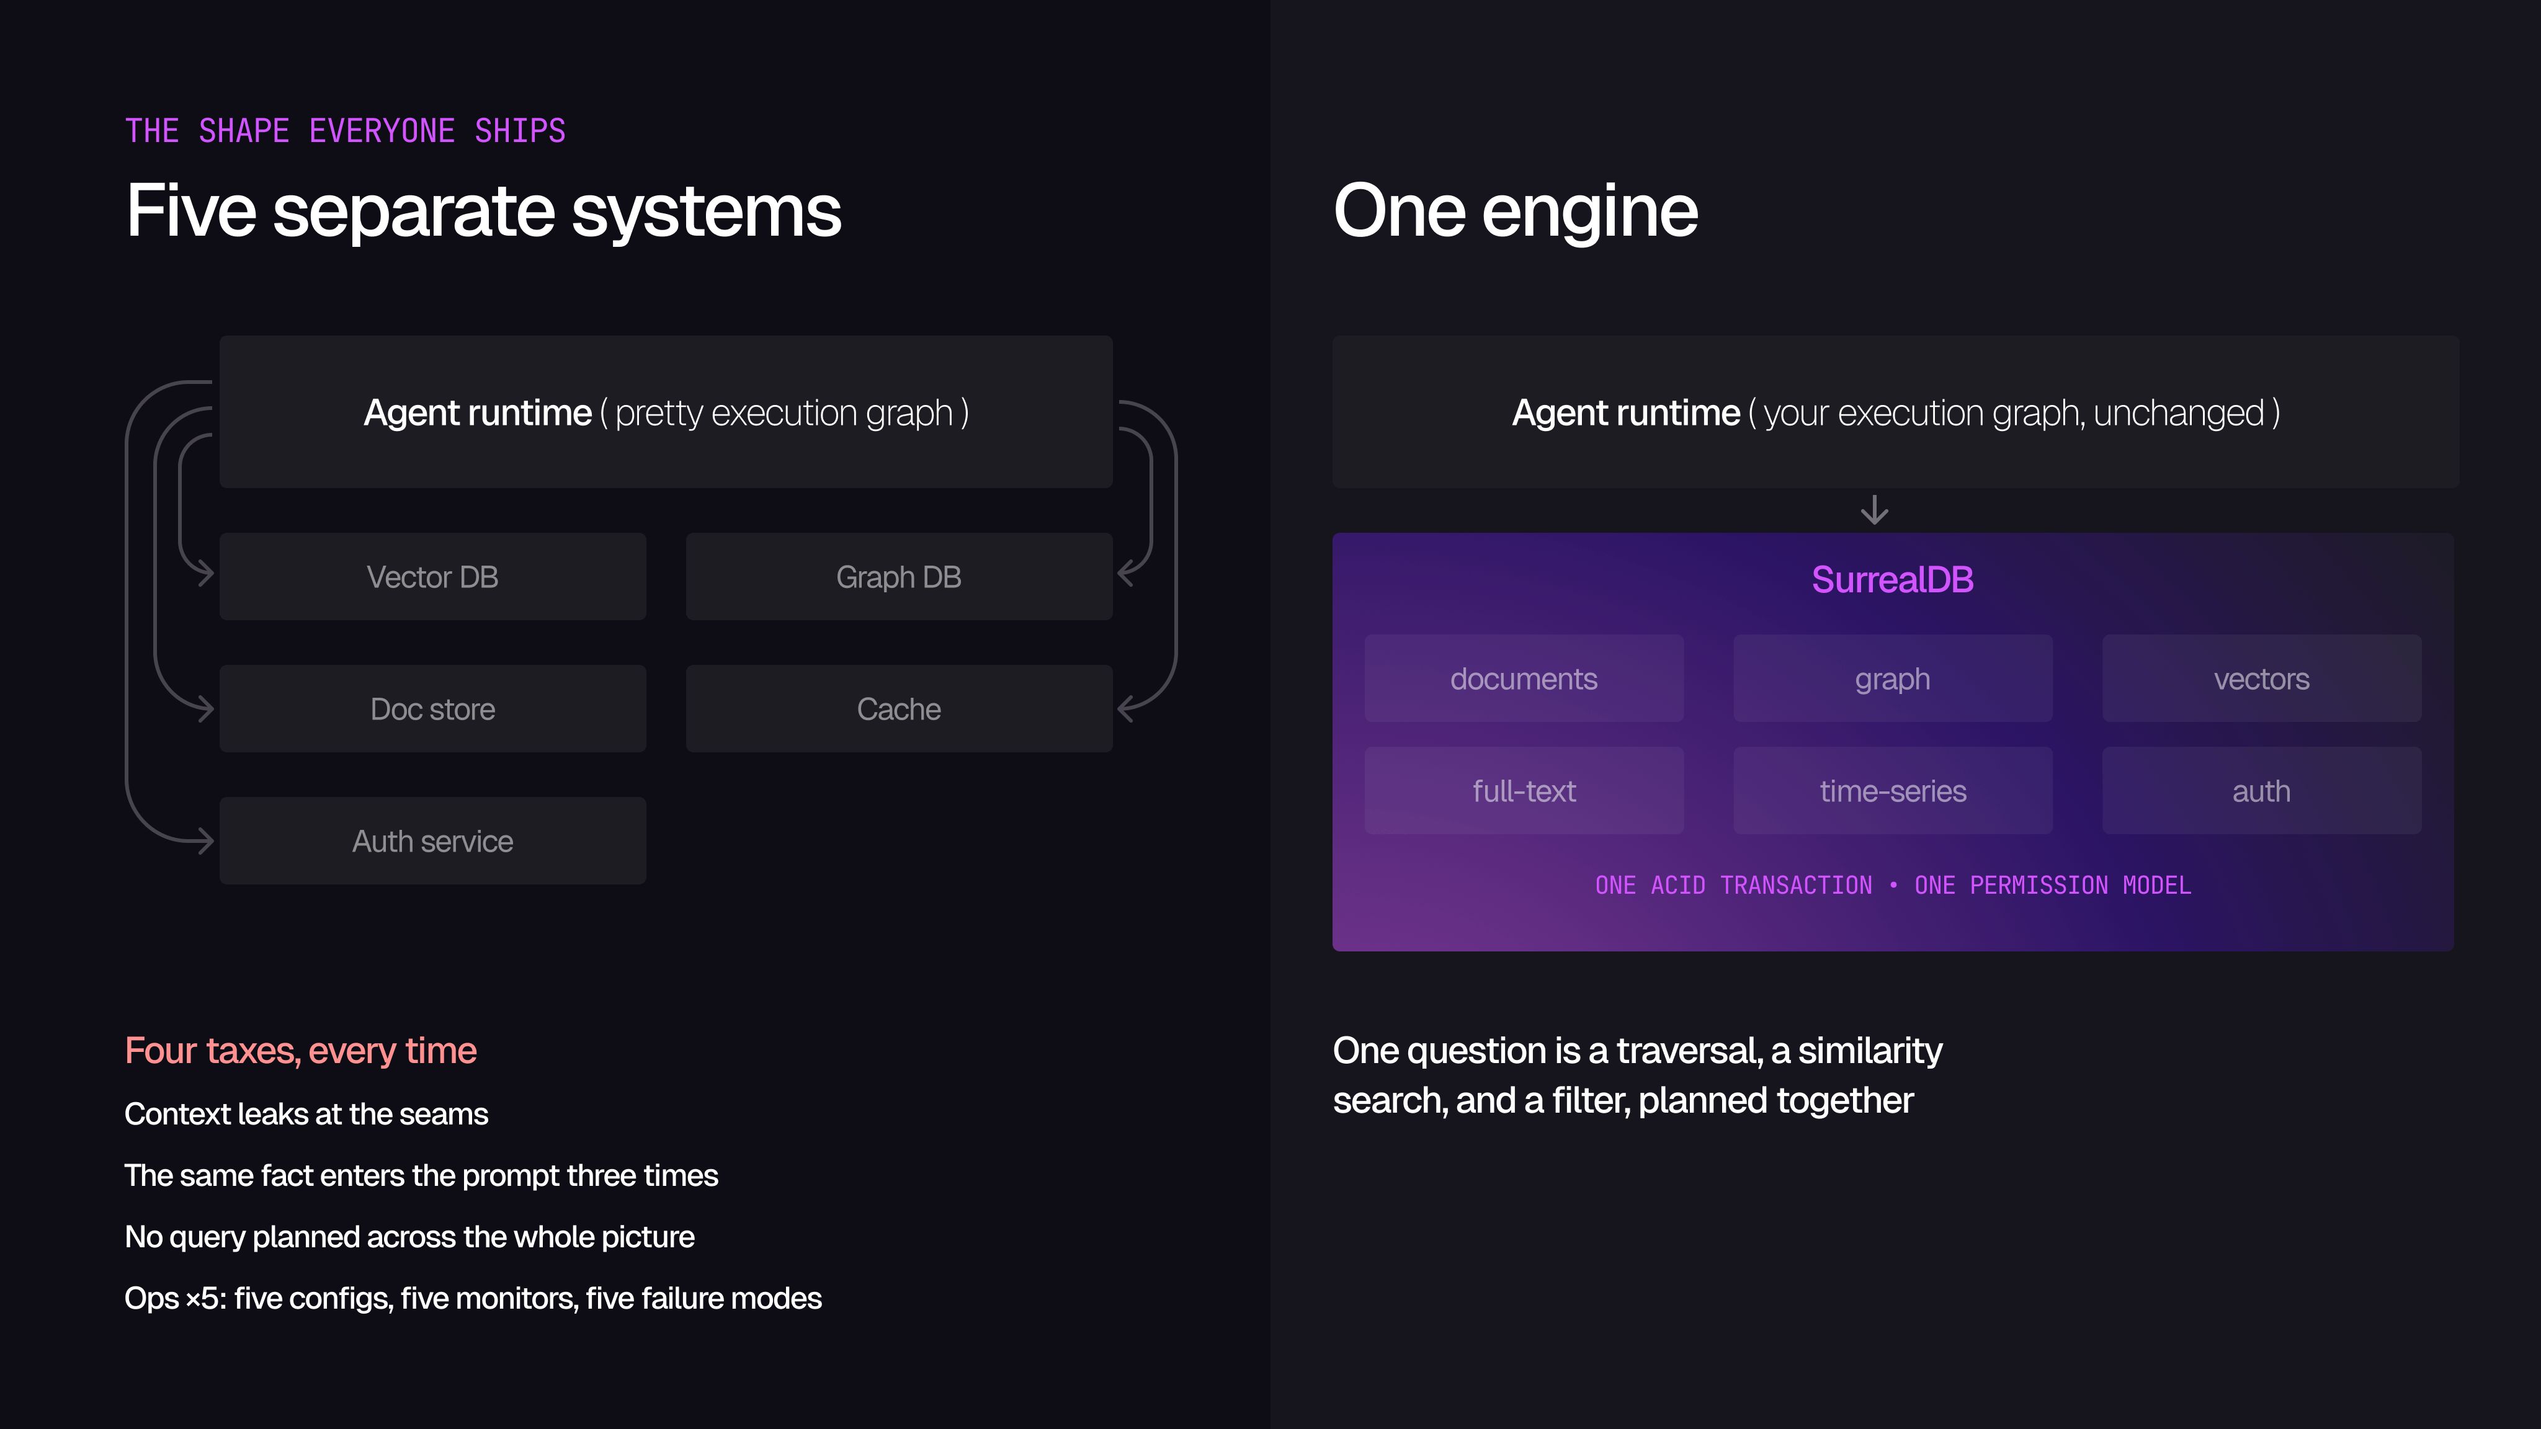Click the purple SurrealDB title
Image resolution: width=2541 pixels, height=1429 pixels.
click(1893, 580)
